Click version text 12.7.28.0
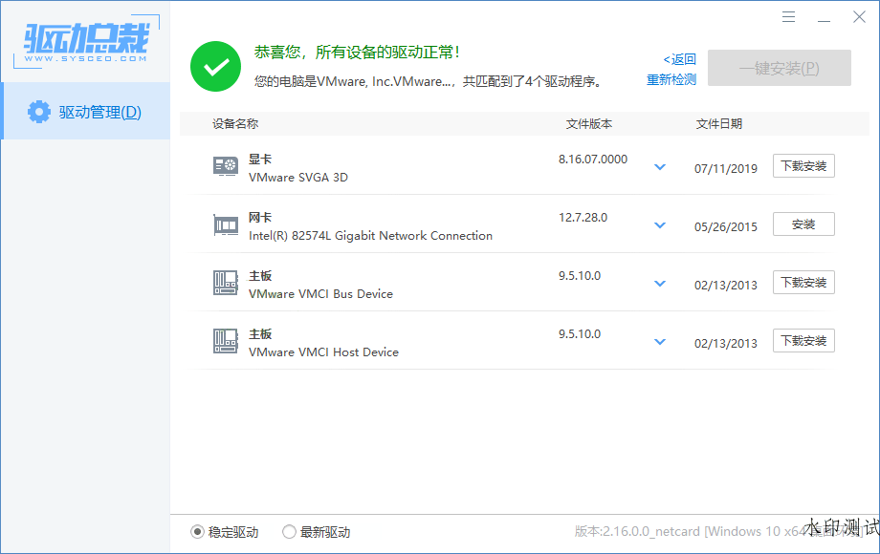The image size is (880, 554). click(x=583, y=218)
